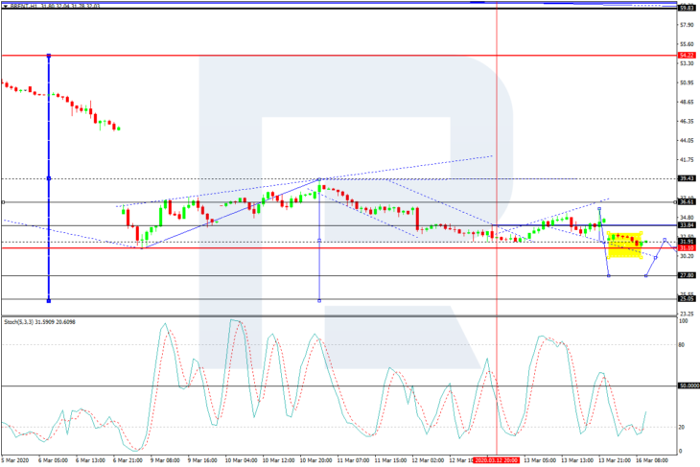Click the 9 Mar 08:00 time axis label
The height and width of the screenshot is (467, 700).
(x=165, y=460)
